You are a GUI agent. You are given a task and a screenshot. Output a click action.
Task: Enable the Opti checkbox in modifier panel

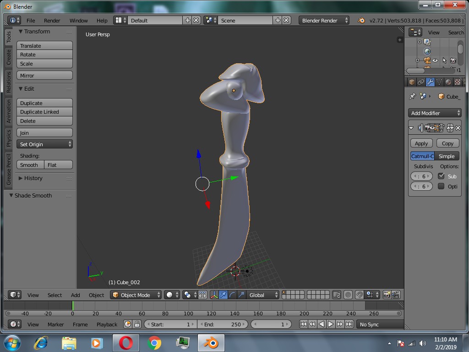(440, 186)
